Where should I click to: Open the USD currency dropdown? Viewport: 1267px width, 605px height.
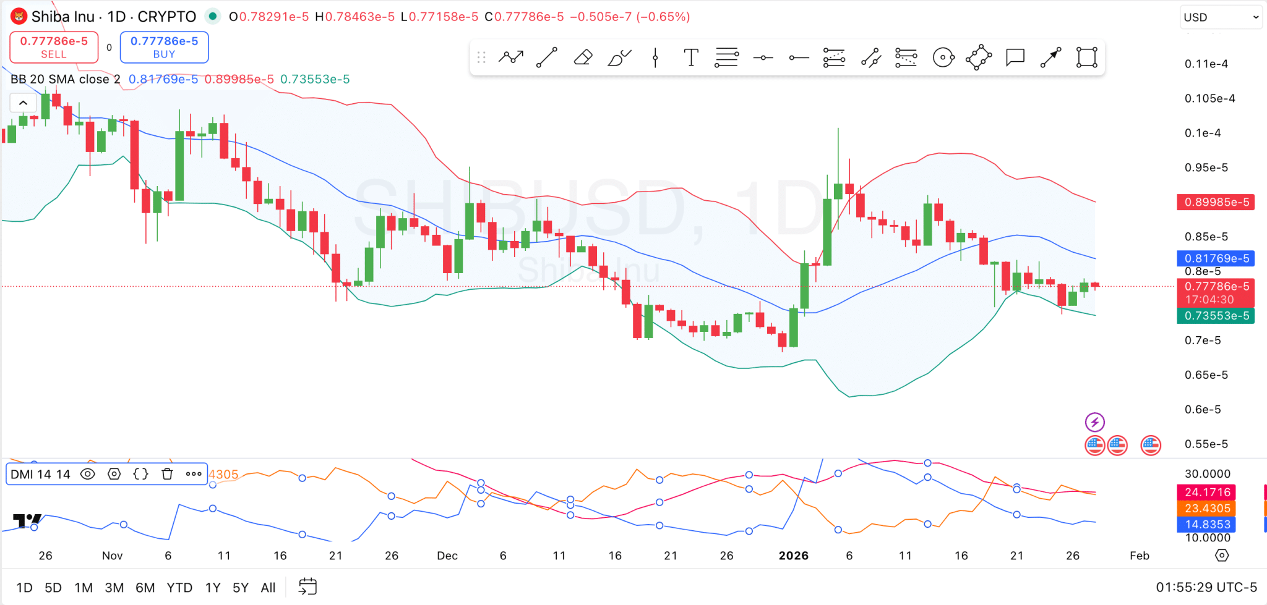pyautogui.click(x=1221, y=17)
